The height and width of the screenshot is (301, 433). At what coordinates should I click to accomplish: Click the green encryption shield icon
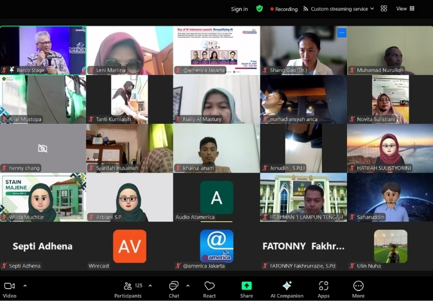click(259, 9)
